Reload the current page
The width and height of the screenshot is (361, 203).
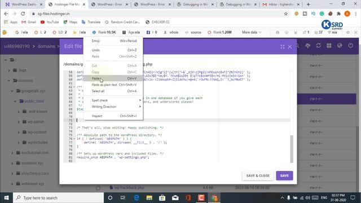tap(23, 14)
